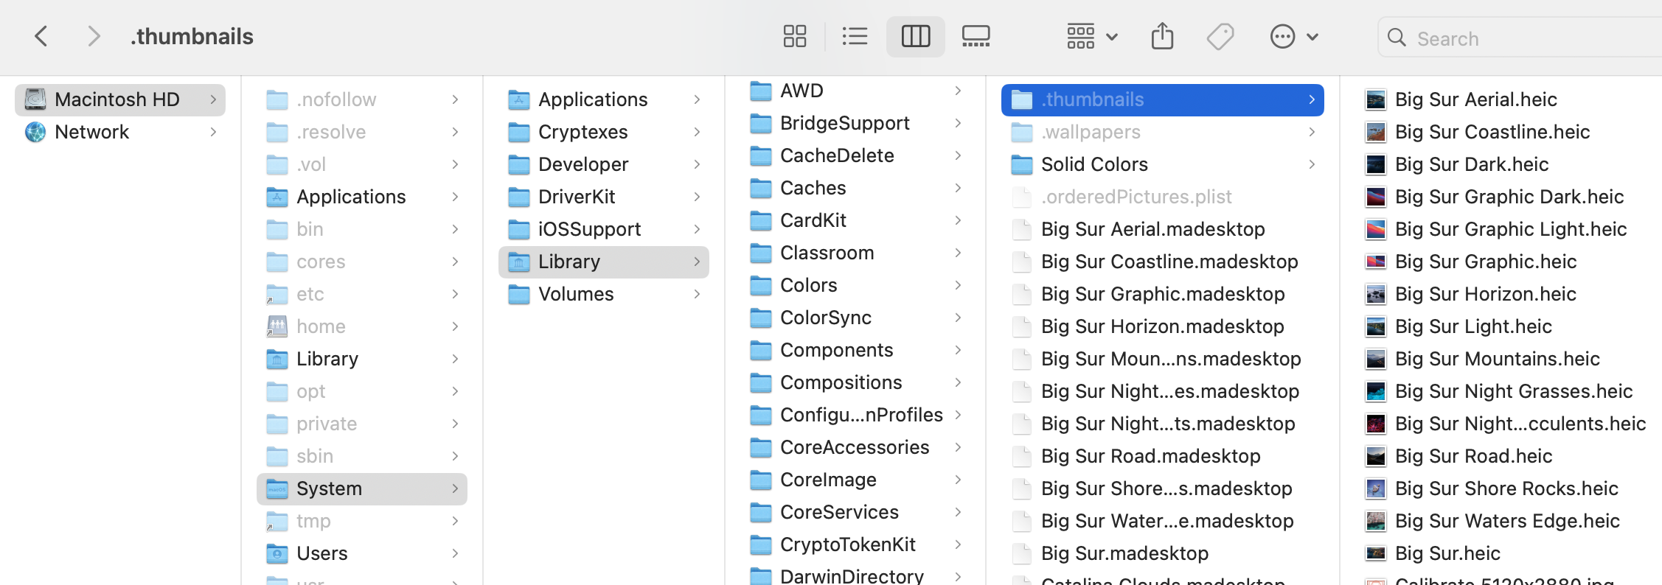
Task: Switch to list view
Action: [x=855, y=36]
